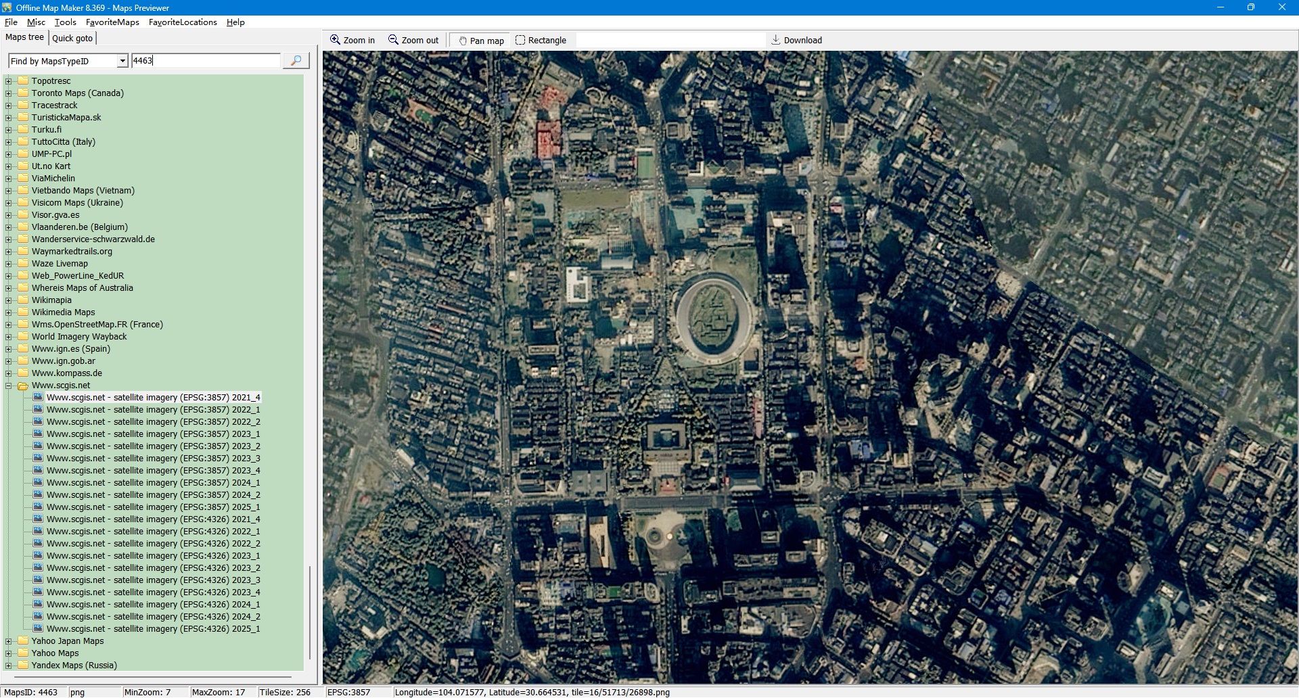This screenshot has width=1299, height=698.
Task: Click the Zoom out tool
Action: pos(413,41)
